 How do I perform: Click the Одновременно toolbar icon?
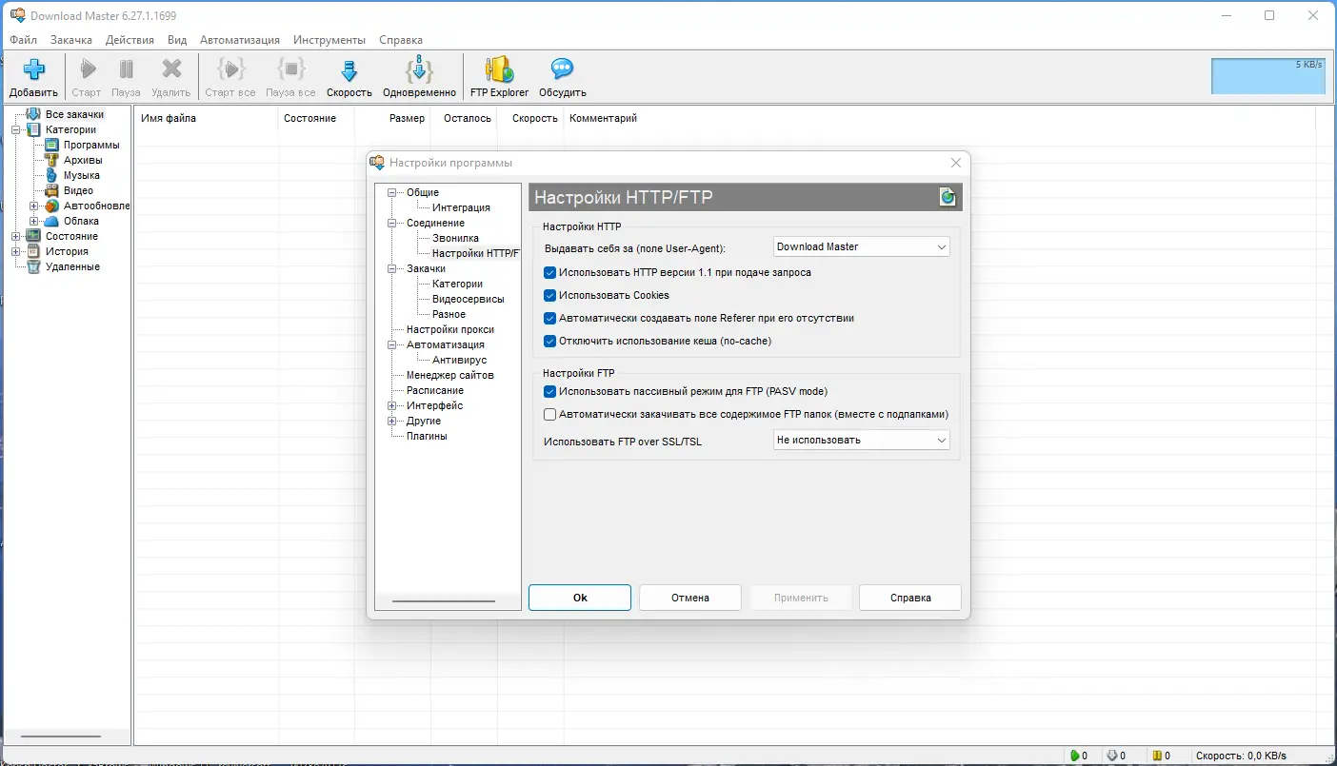[419, 69]
